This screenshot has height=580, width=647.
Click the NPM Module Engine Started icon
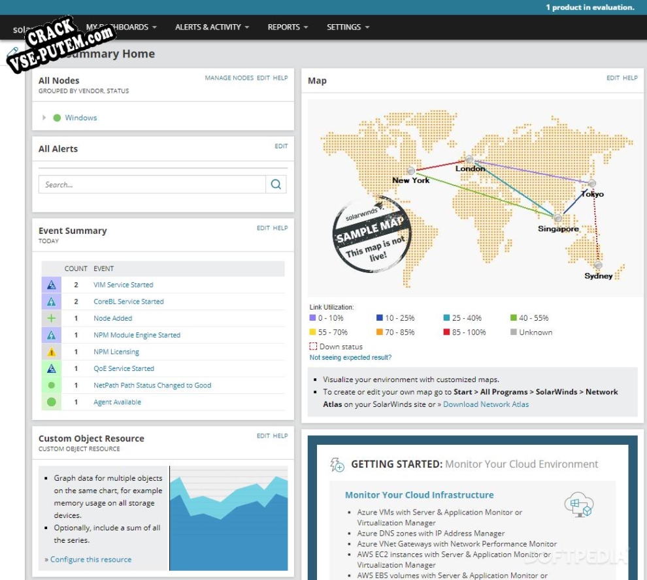coord(51,335)
